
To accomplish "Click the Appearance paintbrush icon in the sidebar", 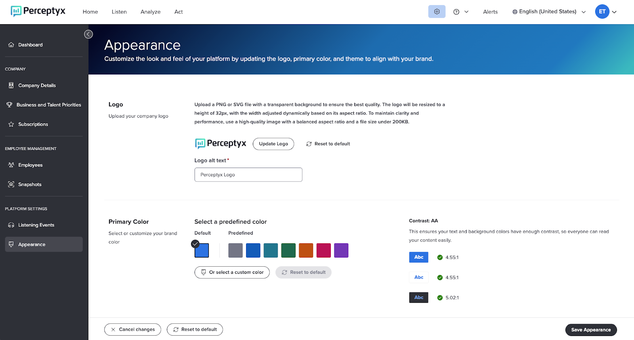I will click(x=11, y=244).
